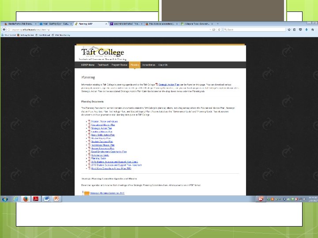Open PowerPoint from the taskbar

57,199
